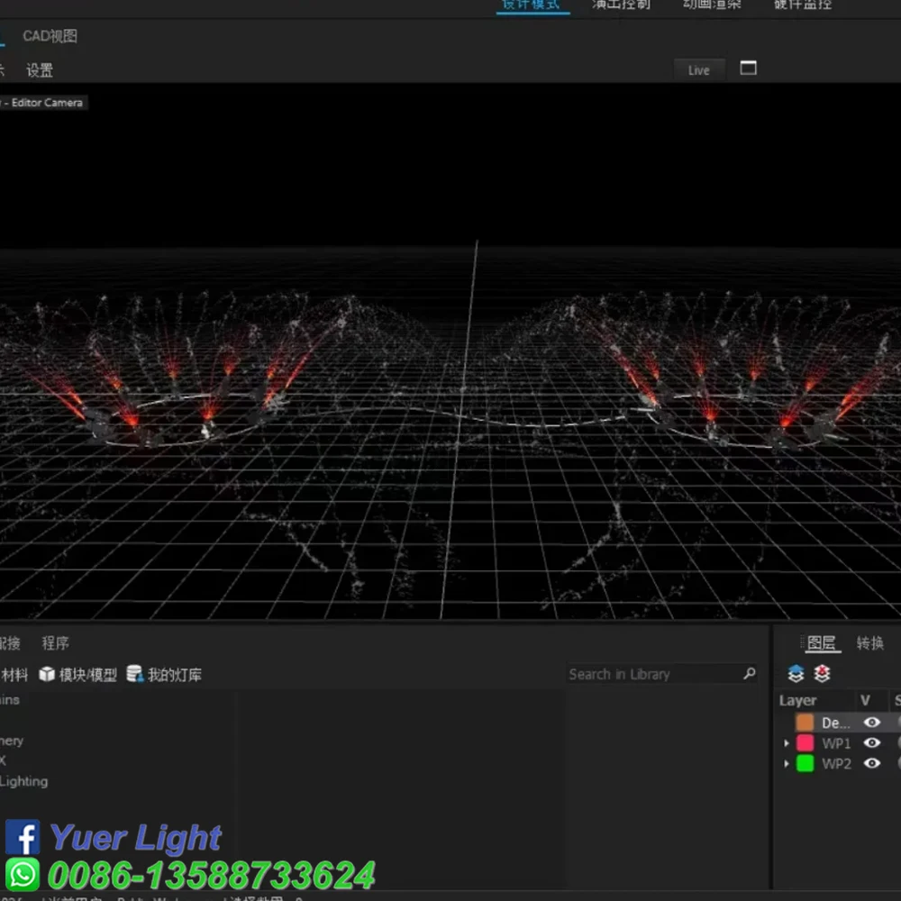Viewport: 901px width, 901px height.
Task: Select the WP2 layer name
Action: pyautogui.click(x=836, y=764)
